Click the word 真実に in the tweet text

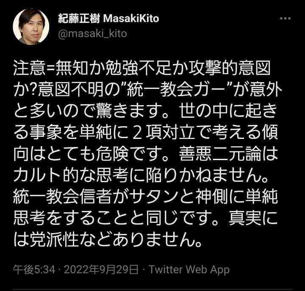coord(253,219)
